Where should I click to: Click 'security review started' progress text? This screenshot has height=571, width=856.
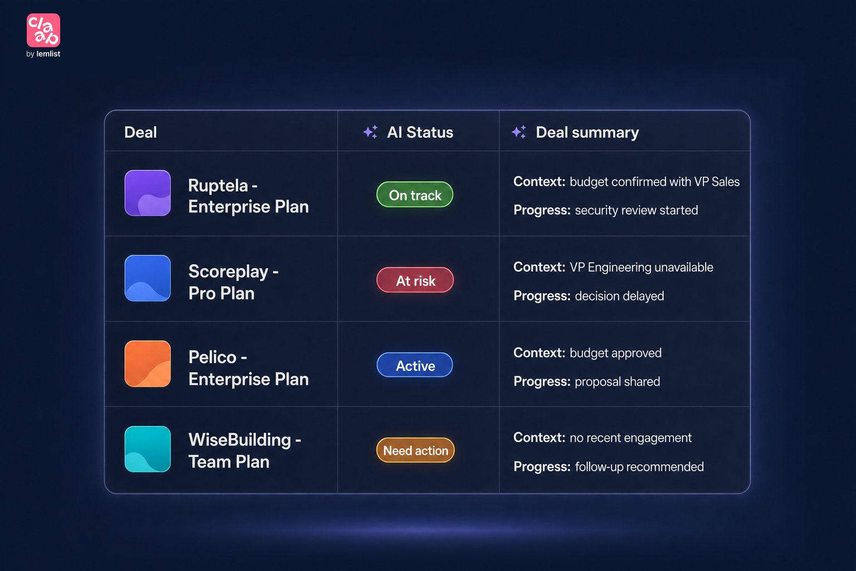tap(636, 210)
